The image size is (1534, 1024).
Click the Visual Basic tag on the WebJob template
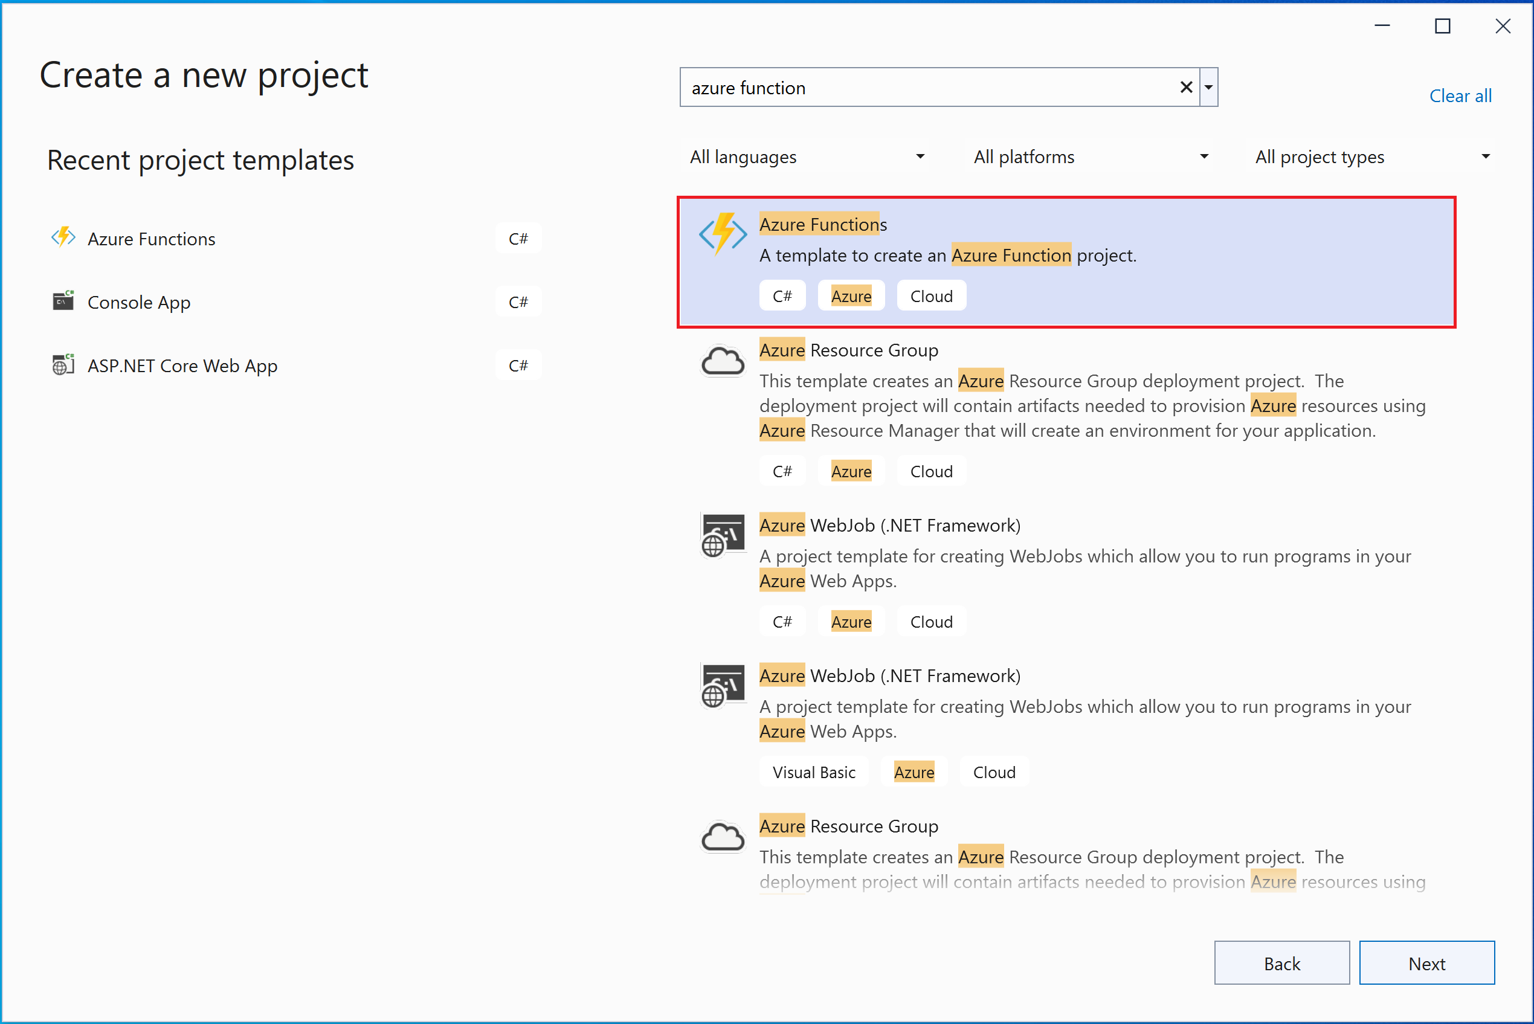coord(814,771)
